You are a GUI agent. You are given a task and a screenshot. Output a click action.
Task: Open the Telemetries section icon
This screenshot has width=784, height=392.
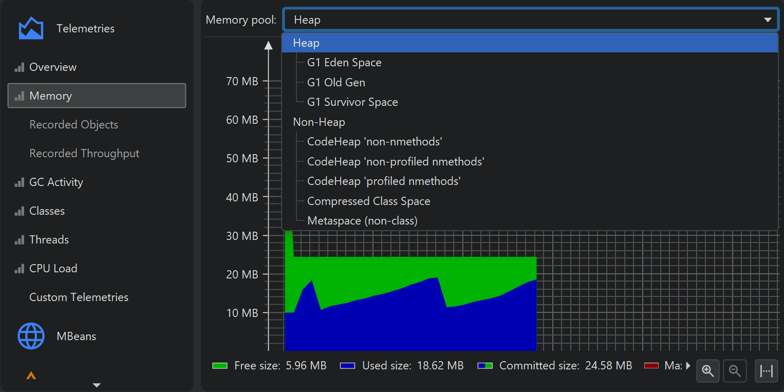tap(31, 29)
